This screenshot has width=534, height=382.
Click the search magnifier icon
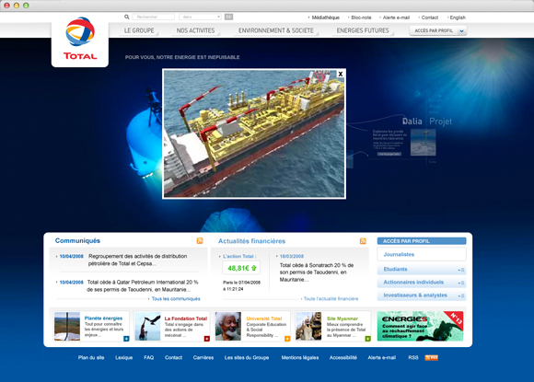[127, 17]
